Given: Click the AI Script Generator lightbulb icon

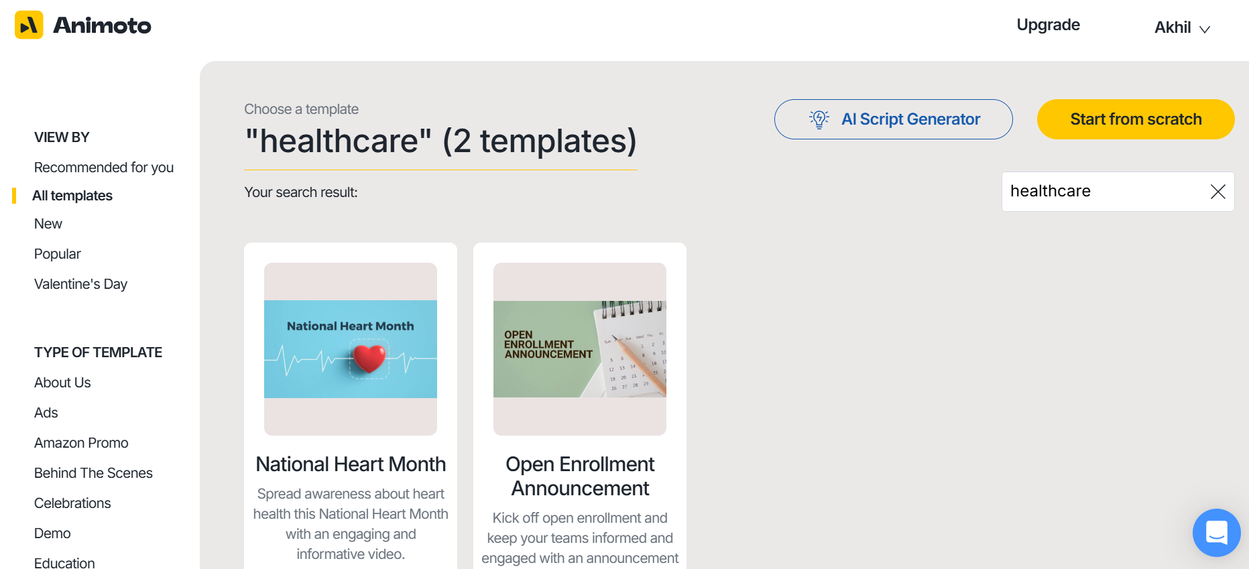Looking at the screenshot, I should [819, 119].
